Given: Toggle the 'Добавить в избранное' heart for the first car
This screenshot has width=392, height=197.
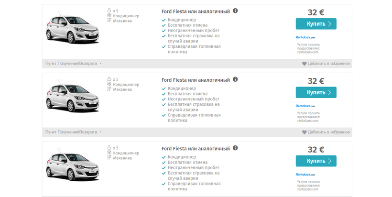Looking at the screenshot, I should pyautogui.click(x=304, y=64).
